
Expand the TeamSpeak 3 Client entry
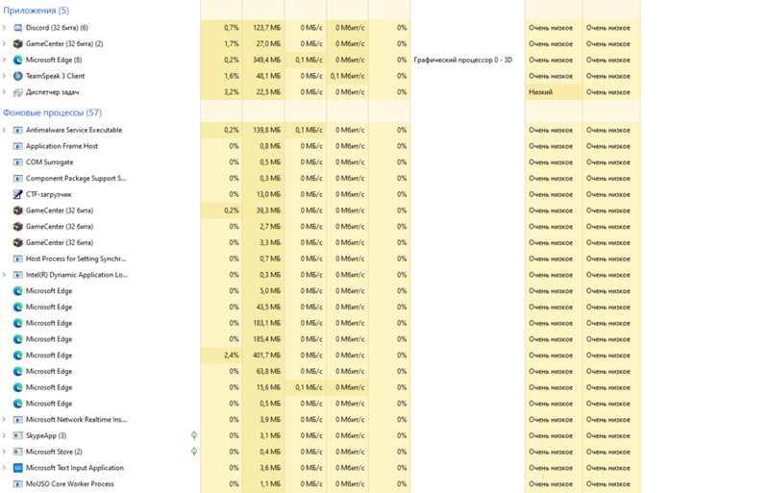[5, 76]
